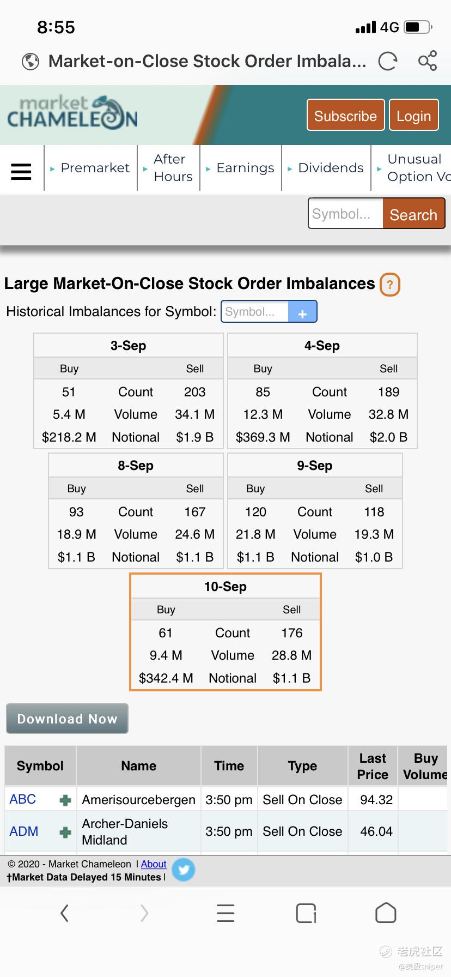
Task: Go back with browser back arrow
Action: [x=64, y=913]
